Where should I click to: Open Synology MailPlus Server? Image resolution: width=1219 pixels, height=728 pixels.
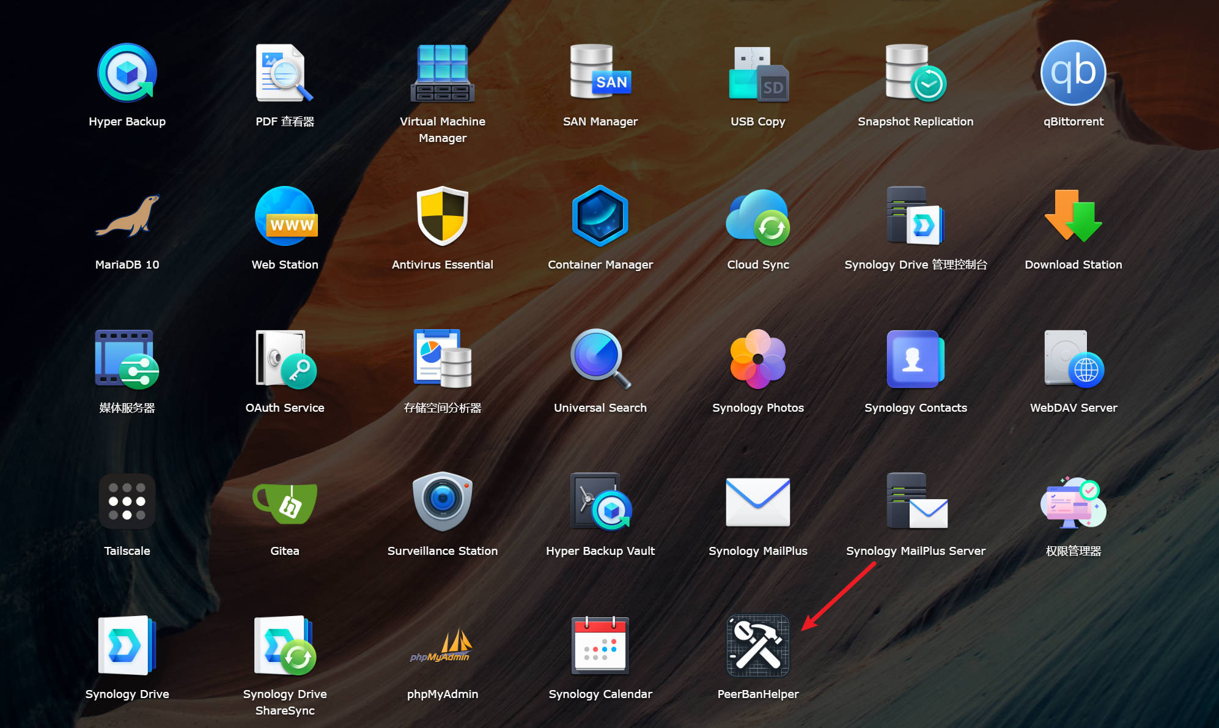pos(915,502)
